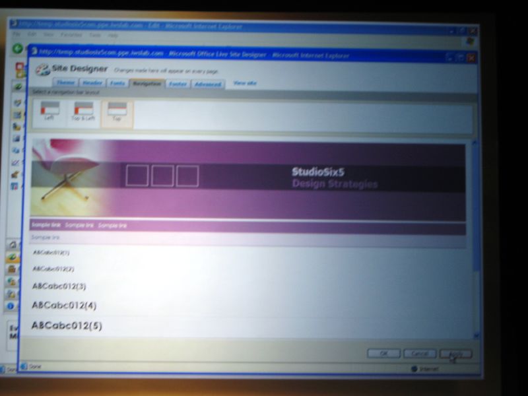
Task: Click the Internet zone globe in status bar
Action: pyautogui.click(x=414, y=368)
